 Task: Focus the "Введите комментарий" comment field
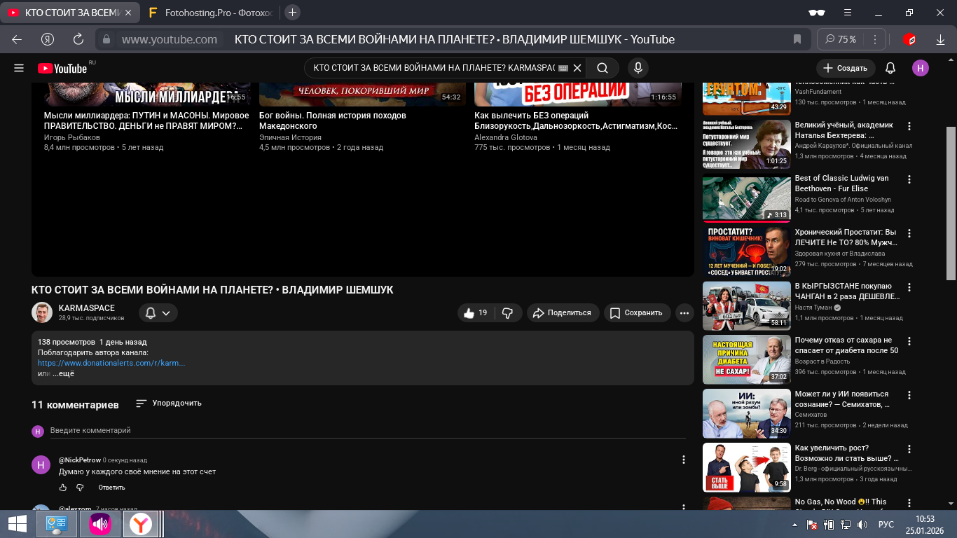click(x=368, y=431)
